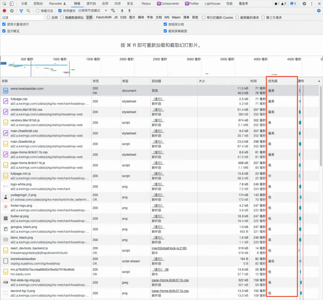Click document icon of www.kwaixiaodian.com row
The height and width of the screenshot is (300, 323).
point(6,91)
